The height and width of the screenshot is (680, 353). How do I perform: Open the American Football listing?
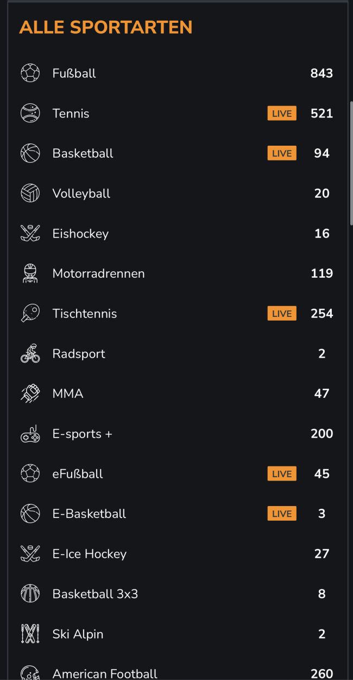click(105, 674)
